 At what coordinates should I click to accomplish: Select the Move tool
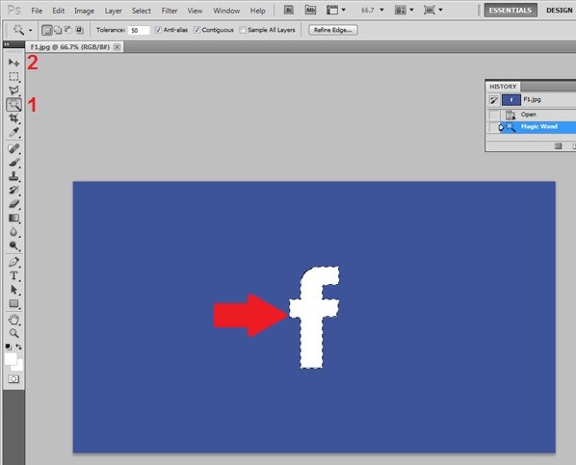[13, 63]
